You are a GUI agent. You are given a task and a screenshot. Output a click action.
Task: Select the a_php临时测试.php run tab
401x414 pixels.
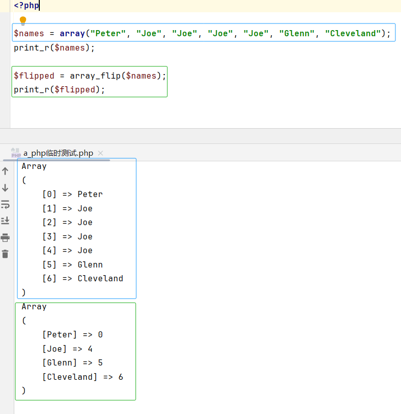pyautogui.click(x=58, y=153)
